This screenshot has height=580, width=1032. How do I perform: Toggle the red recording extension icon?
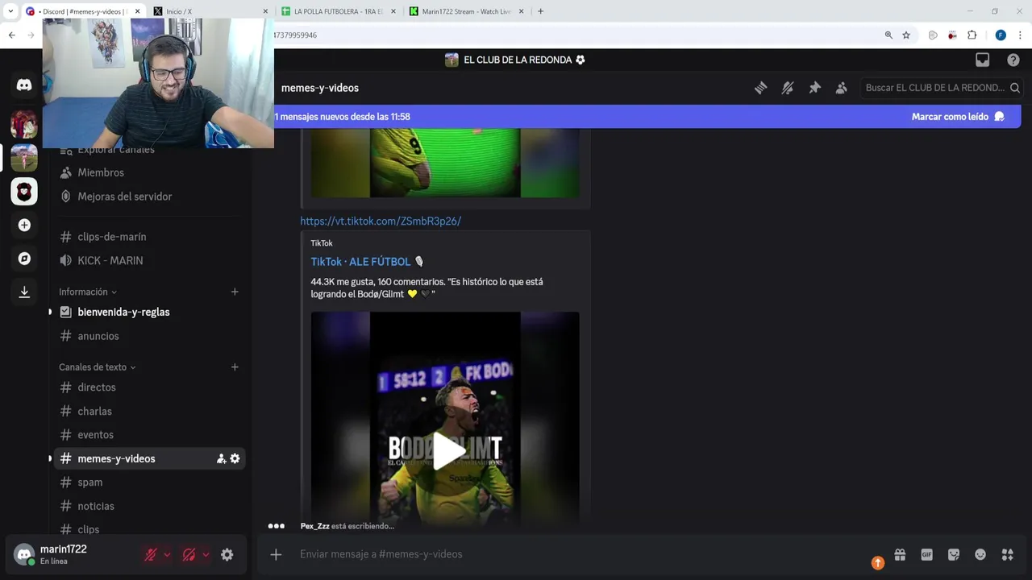(x=952, y=35)
